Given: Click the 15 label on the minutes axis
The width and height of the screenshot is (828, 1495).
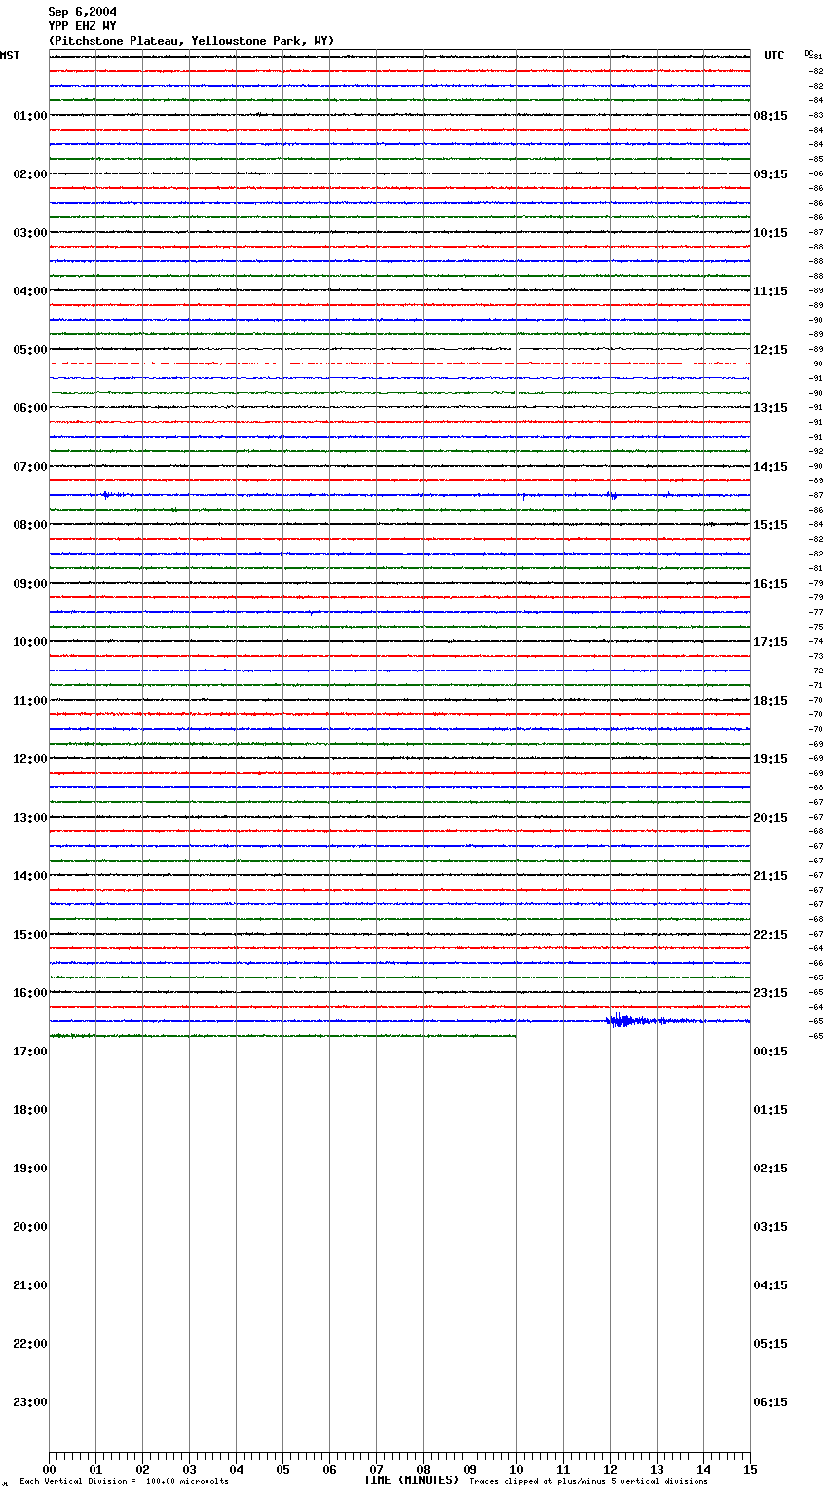Looking at the screenshot, I should [750, 1470].
